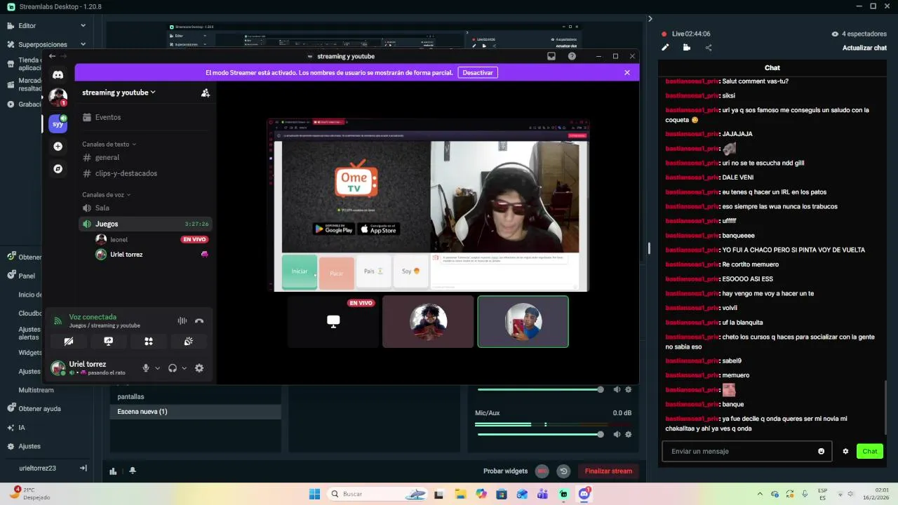Open noise suppression waveform icon

coord(182,321)
